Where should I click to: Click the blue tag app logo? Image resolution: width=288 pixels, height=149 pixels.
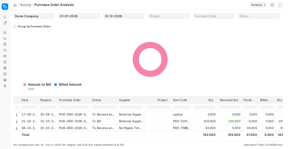[x=5, y=7]
